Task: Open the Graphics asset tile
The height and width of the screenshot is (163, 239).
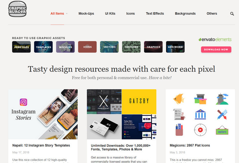Action: pyautogui.click(x=153, y=47)
